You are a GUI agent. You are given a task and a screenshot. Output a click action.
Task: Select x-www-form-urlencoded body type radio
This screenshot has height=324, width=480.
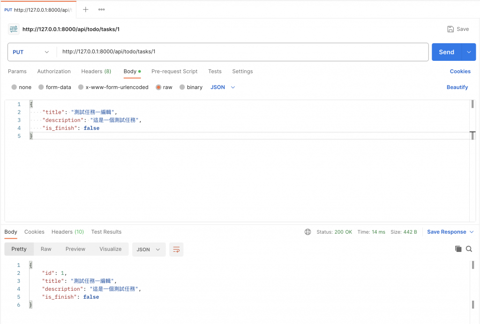coord(81,87)
